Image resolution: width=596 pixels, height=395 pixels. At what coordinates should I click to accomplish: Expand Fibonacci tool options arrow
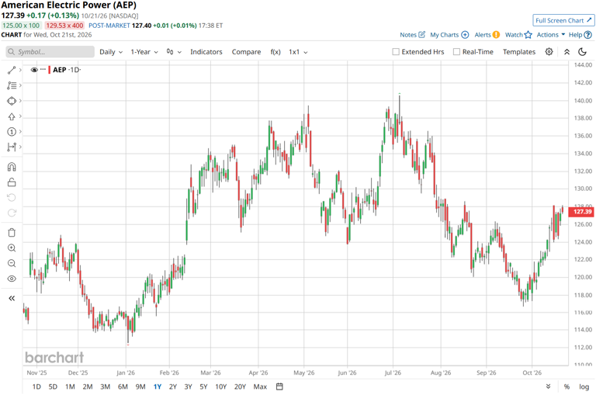click(20, 85)
